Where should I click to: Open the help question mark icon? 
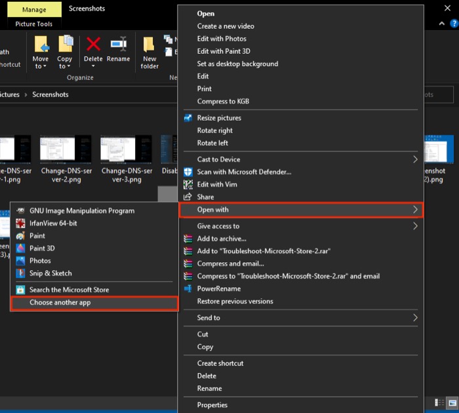coord(454,24)
